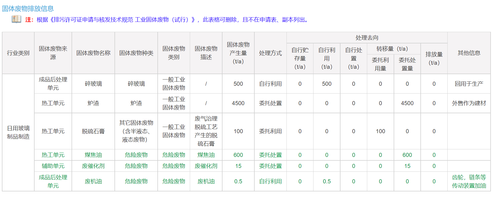Click 一般工业固体废物 in the 脱硫石膏 row

[x=174, y=131]
